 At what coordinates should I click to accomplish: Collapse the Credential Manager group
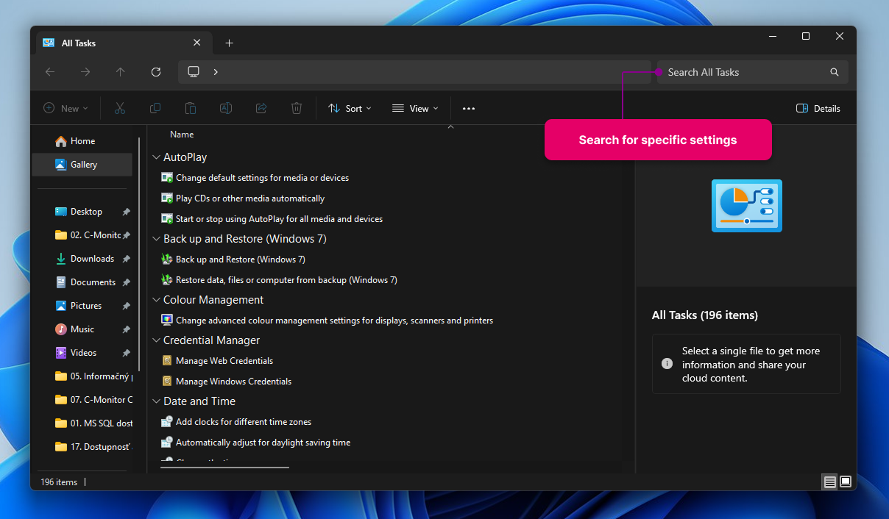click(x=156, y=340)
